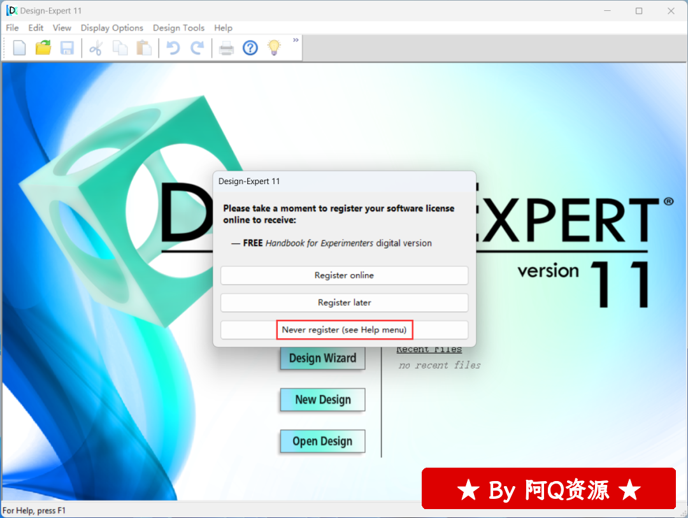Click the Open folder toolbar icon
This screenshot has width=688, height=518.
43,48
